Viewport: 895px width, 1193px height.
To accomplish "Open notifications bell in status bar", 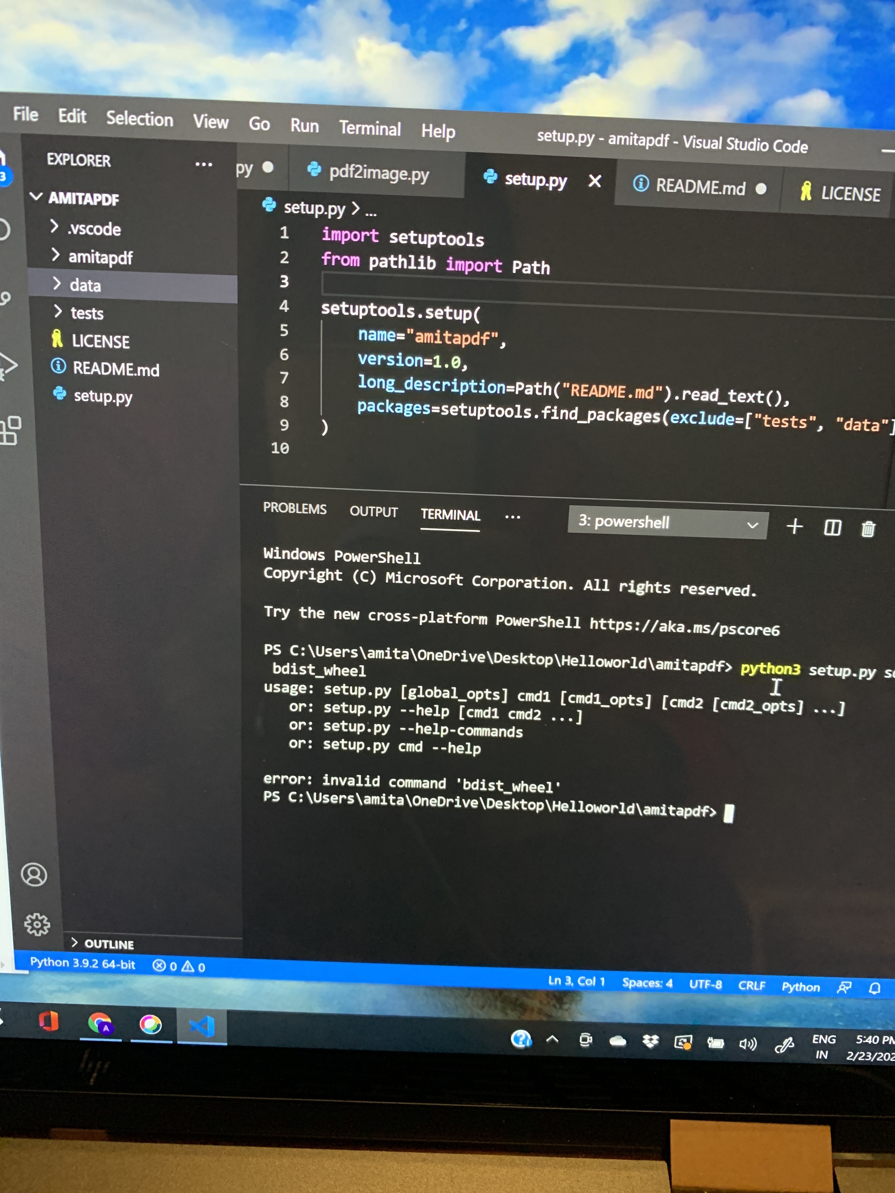I will (x=875, y=988).
